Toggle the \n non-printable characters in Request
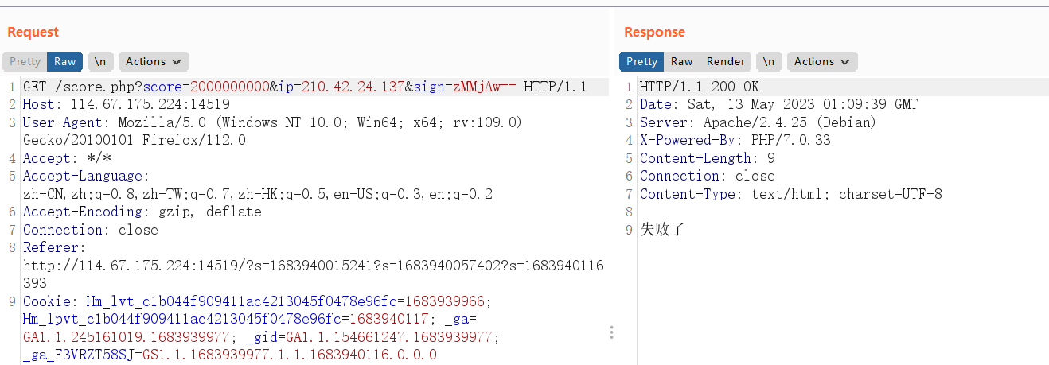This screenshot has height=365, width=1049. pyautogui.click(x=100, y=62)
